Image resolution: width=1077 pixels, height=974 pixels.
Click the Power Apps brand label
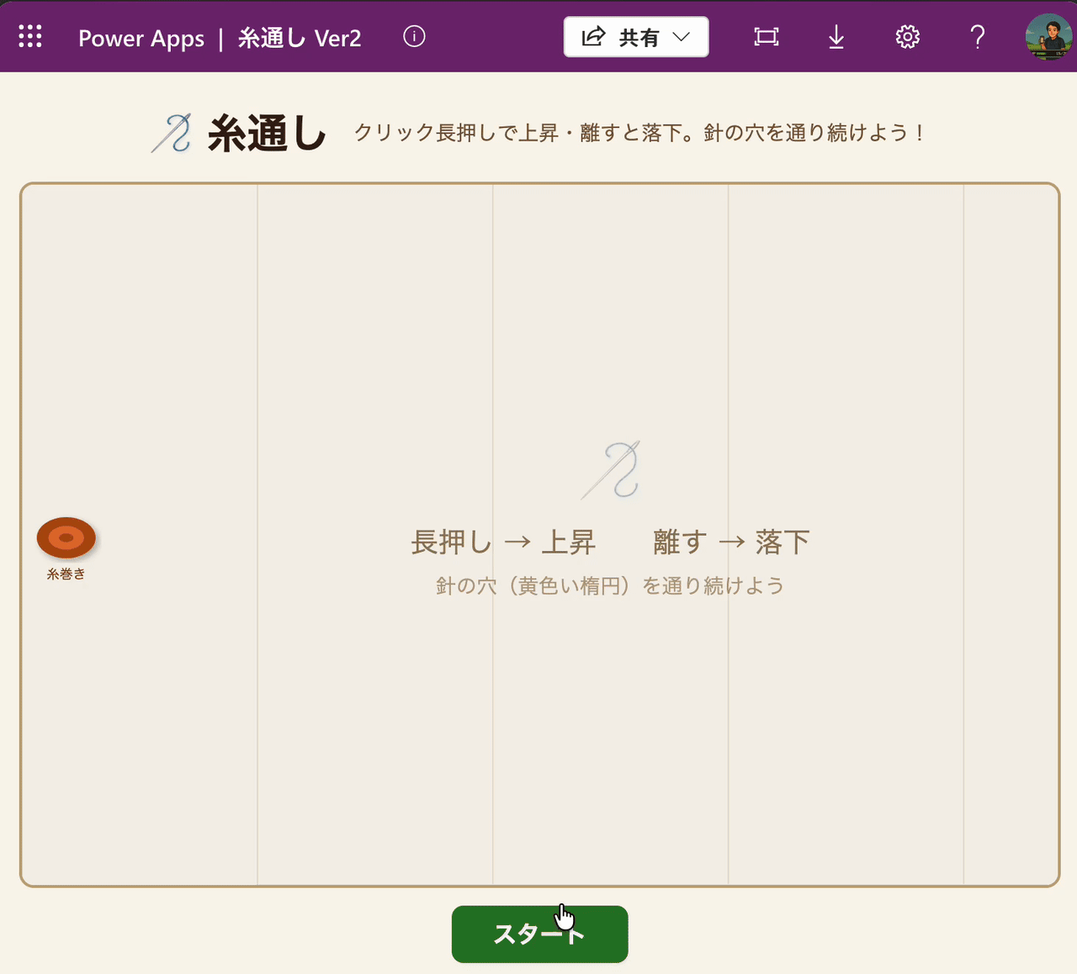[141, 39]
